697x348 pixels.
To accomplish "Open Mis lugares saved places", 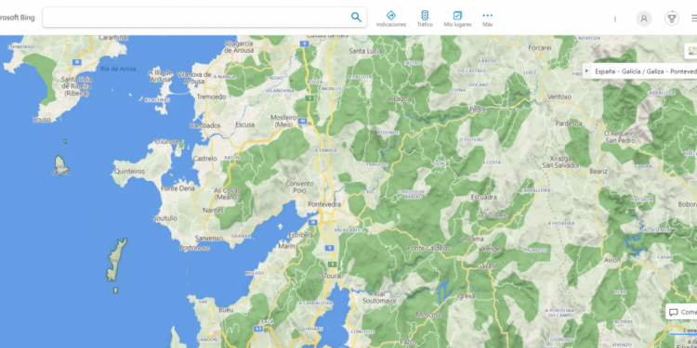I will point(457,19).
